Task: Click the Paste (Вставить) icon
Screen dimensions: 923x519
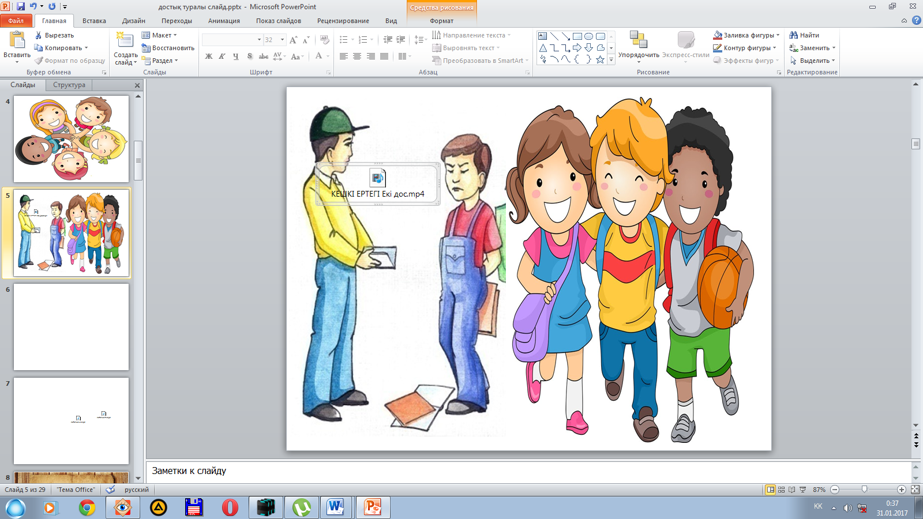Action: coord(17,40)
